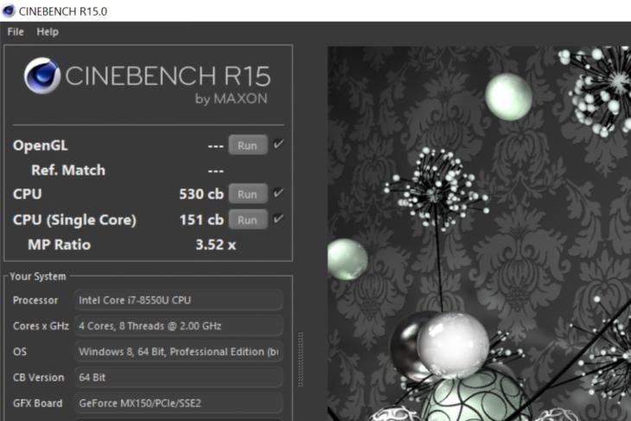Click the rendered scene preview image
631x421 pixels.
[479, 233]
